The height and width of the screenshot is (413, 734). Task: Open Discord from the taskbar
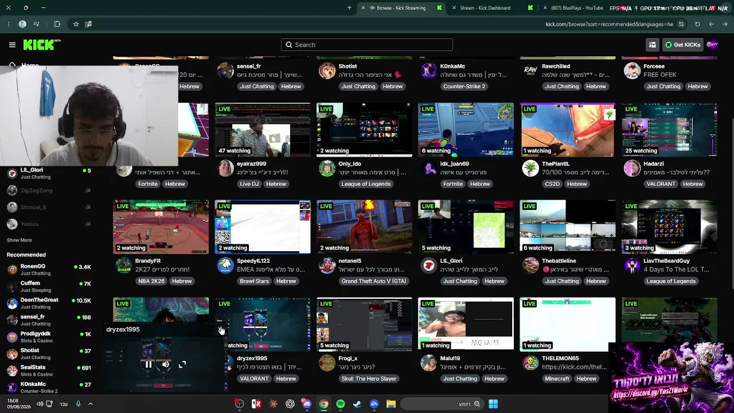307,404
